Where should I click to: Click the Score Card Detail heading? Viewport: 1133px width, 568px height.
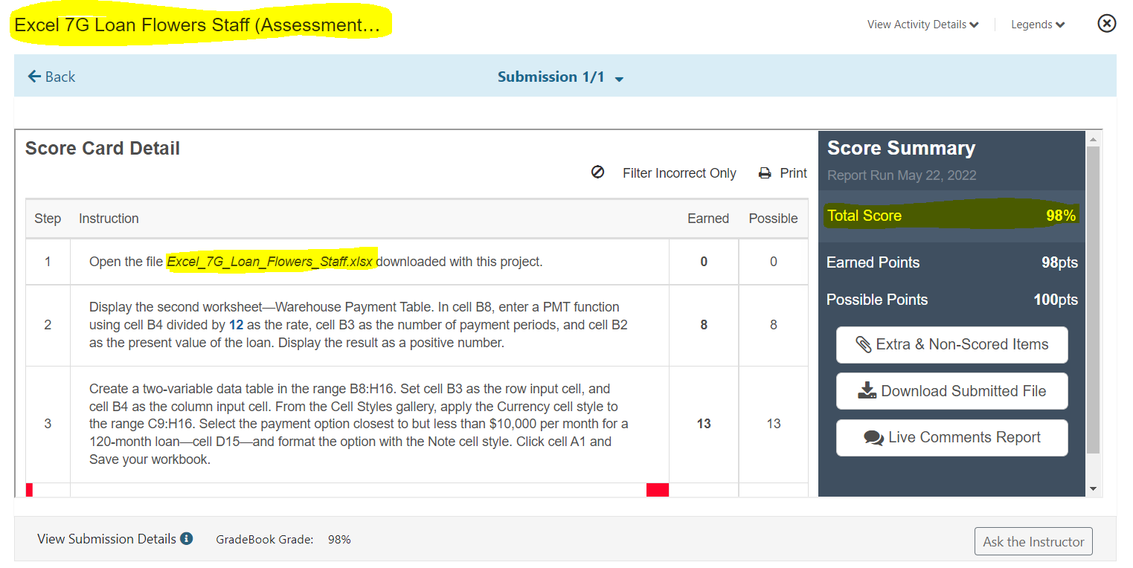click(103, 149)
